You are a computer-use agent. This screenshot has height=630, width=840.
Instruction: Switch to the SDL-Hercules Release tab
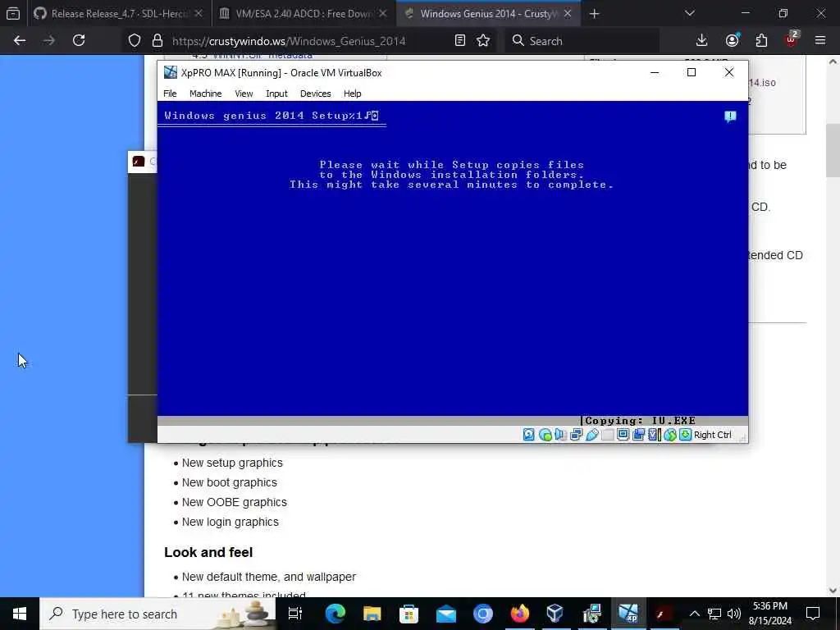click(x=119, y=14)
